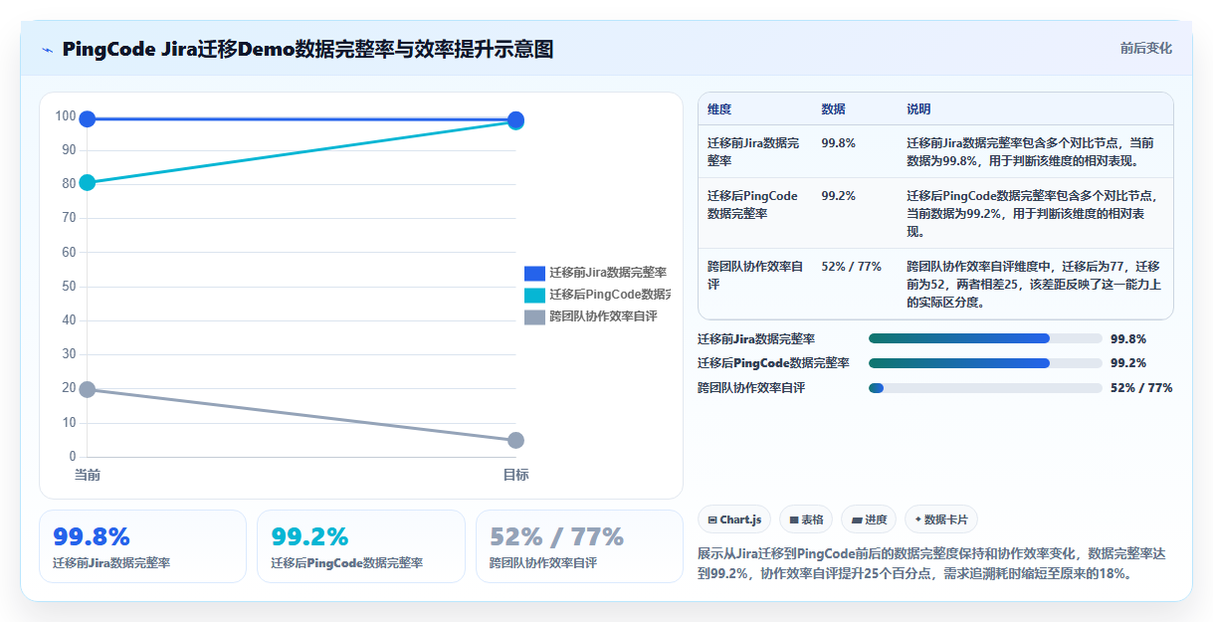Image resolution: width=1213 pixels, height=622 pixels.
Task: Click the 前后变化 label in the header
Action: coord(1145,48)
